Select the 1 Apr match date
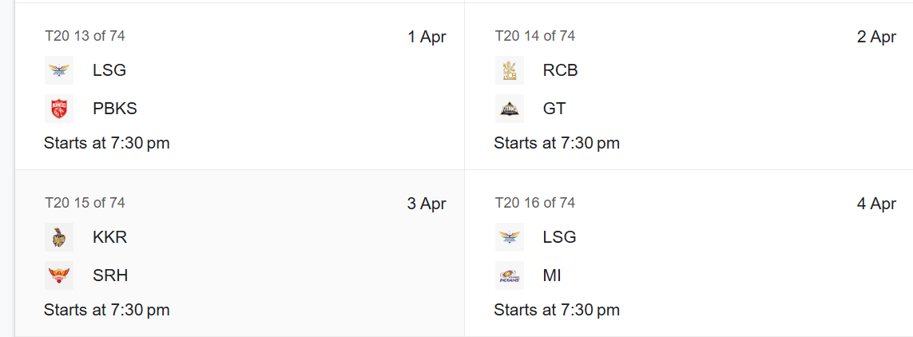The height and width of the screenshot is (337, 913). click(427, 38)
